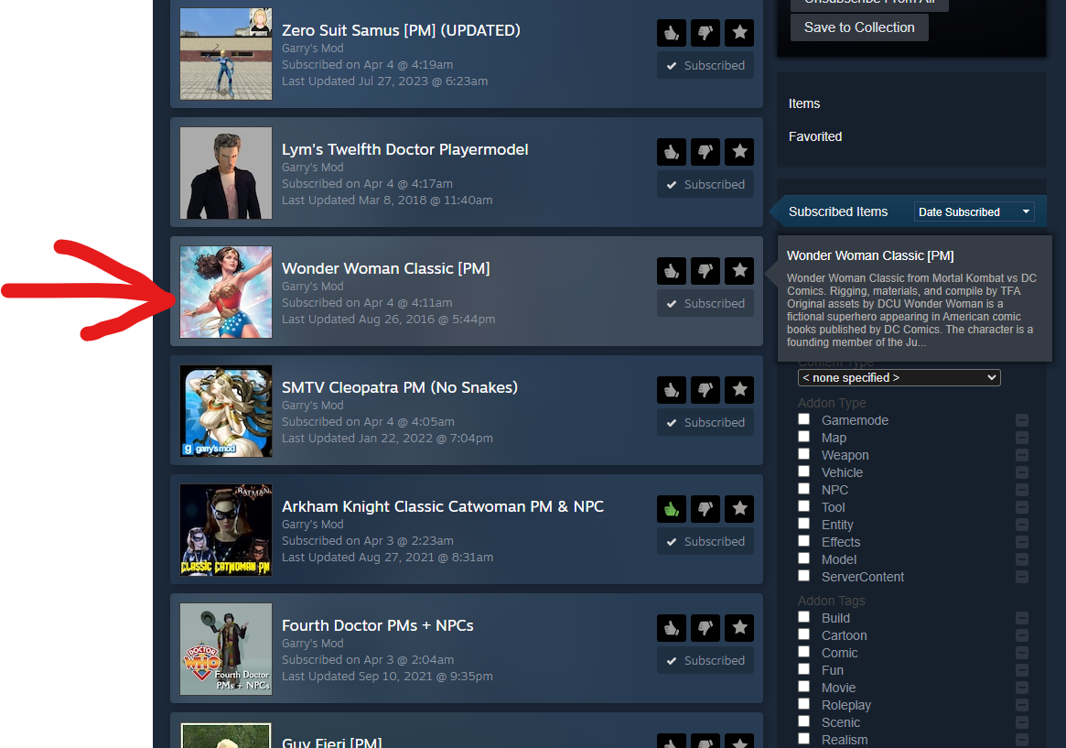Thumbs up Zero Suit Samus mod

coord(672,32)
